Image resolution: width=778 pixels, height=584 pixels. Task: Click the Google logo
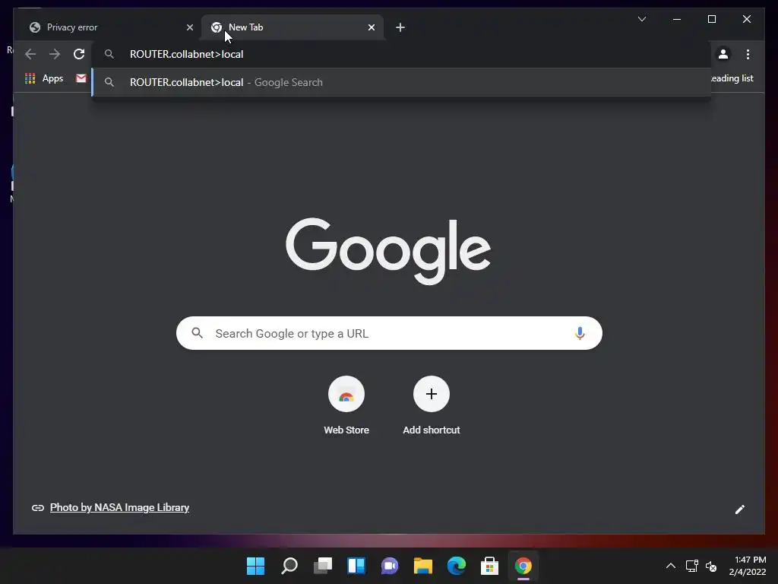388,251
